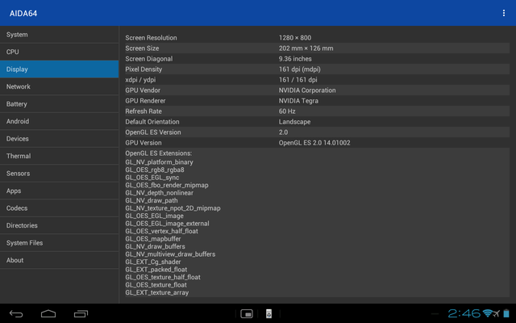Open the About section
The width and height of the screenshot is (516, 323).
click(59, 260)
